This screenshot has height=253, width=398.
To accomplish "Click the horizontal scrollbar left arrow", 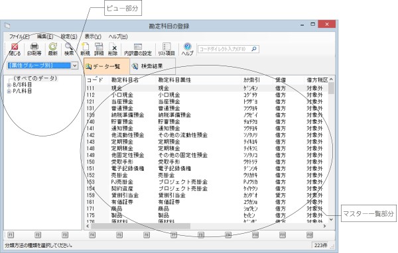I will [88, 226].
